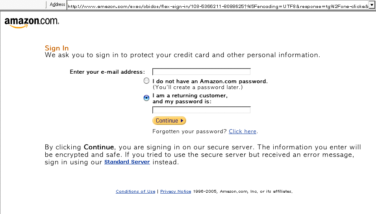Click the "Address" toolbar label
This screenshot has height=214, width=376.
point(57,4)
